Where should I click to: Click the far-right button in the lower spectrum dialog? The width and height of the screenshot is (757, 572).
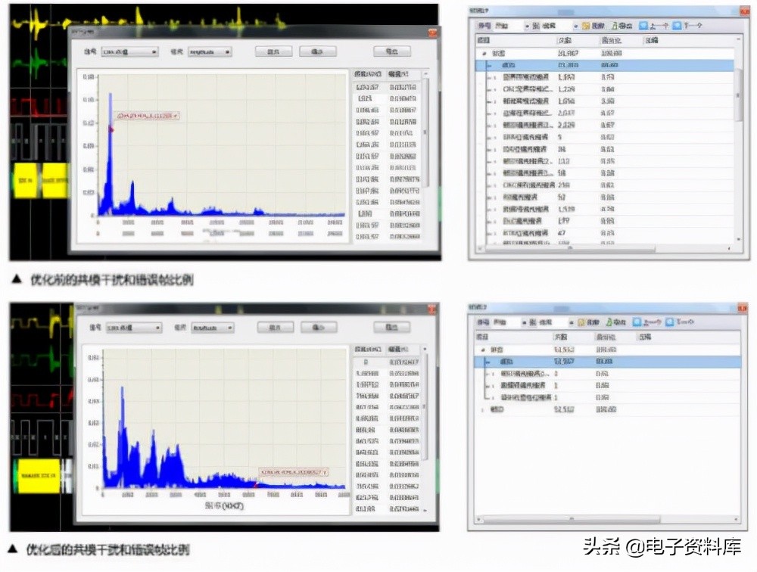(x=391, y=328)
